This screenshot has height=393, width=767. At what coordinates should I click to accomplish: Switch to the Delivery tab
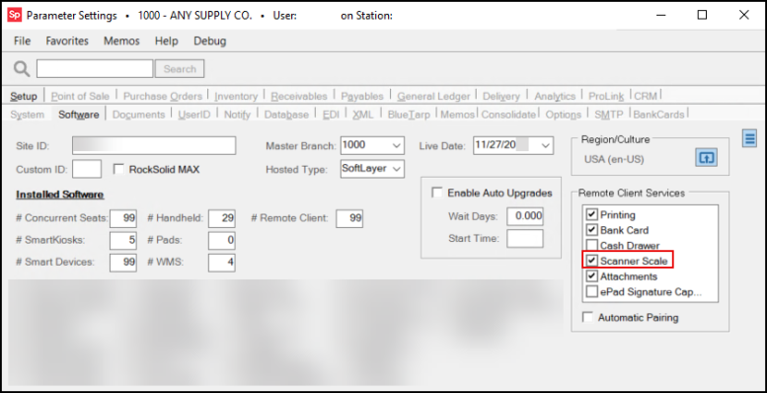500,96
